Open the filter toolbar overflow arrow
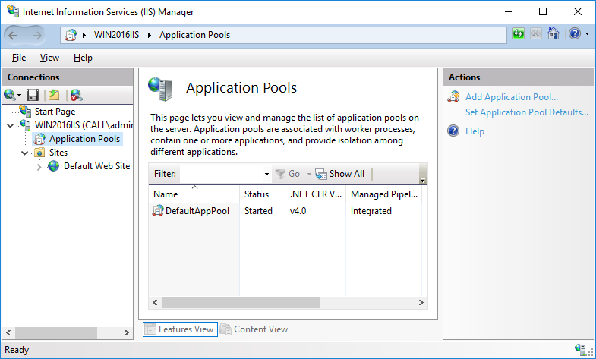Viewport: 596px width, 359px height. tap(423, 180)
